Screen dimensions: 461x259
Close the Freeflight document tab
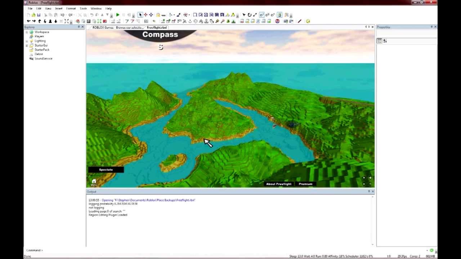(373, 27)
